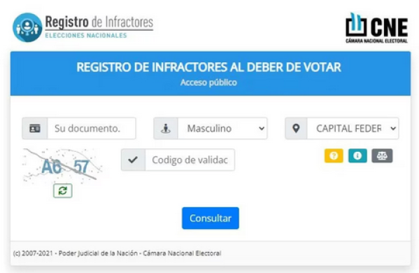
Task: Click the Registro de Infractores logo icon
Action: pos(27,27)
